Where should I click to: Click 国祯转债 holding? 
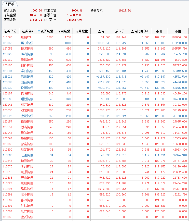coord(27,82)
